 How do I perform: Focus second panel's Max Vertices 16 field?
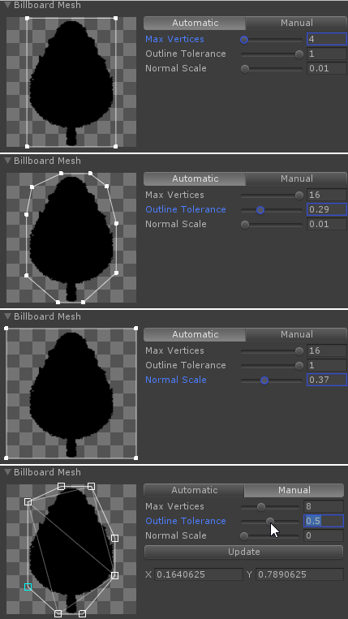point(327,195)
